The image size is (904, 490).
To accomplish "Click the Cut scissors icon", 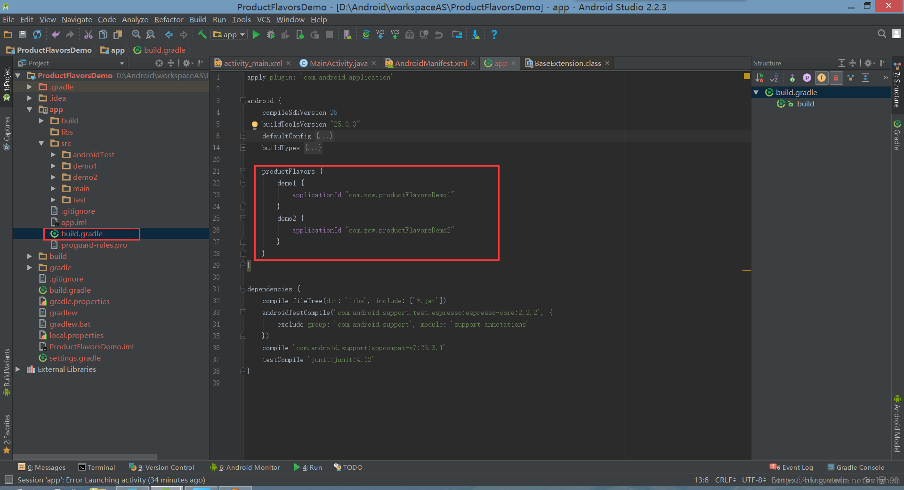I will tap(88, 34).
